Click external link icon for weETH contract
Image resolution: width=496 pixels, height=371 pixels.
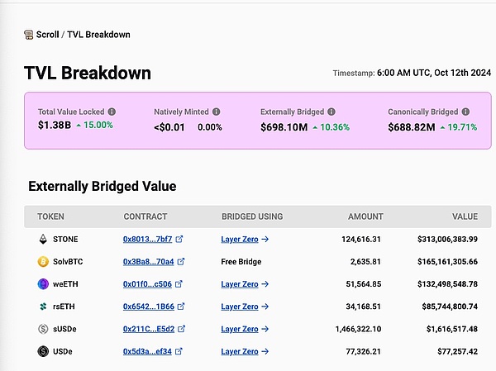(x=179, y=283)
